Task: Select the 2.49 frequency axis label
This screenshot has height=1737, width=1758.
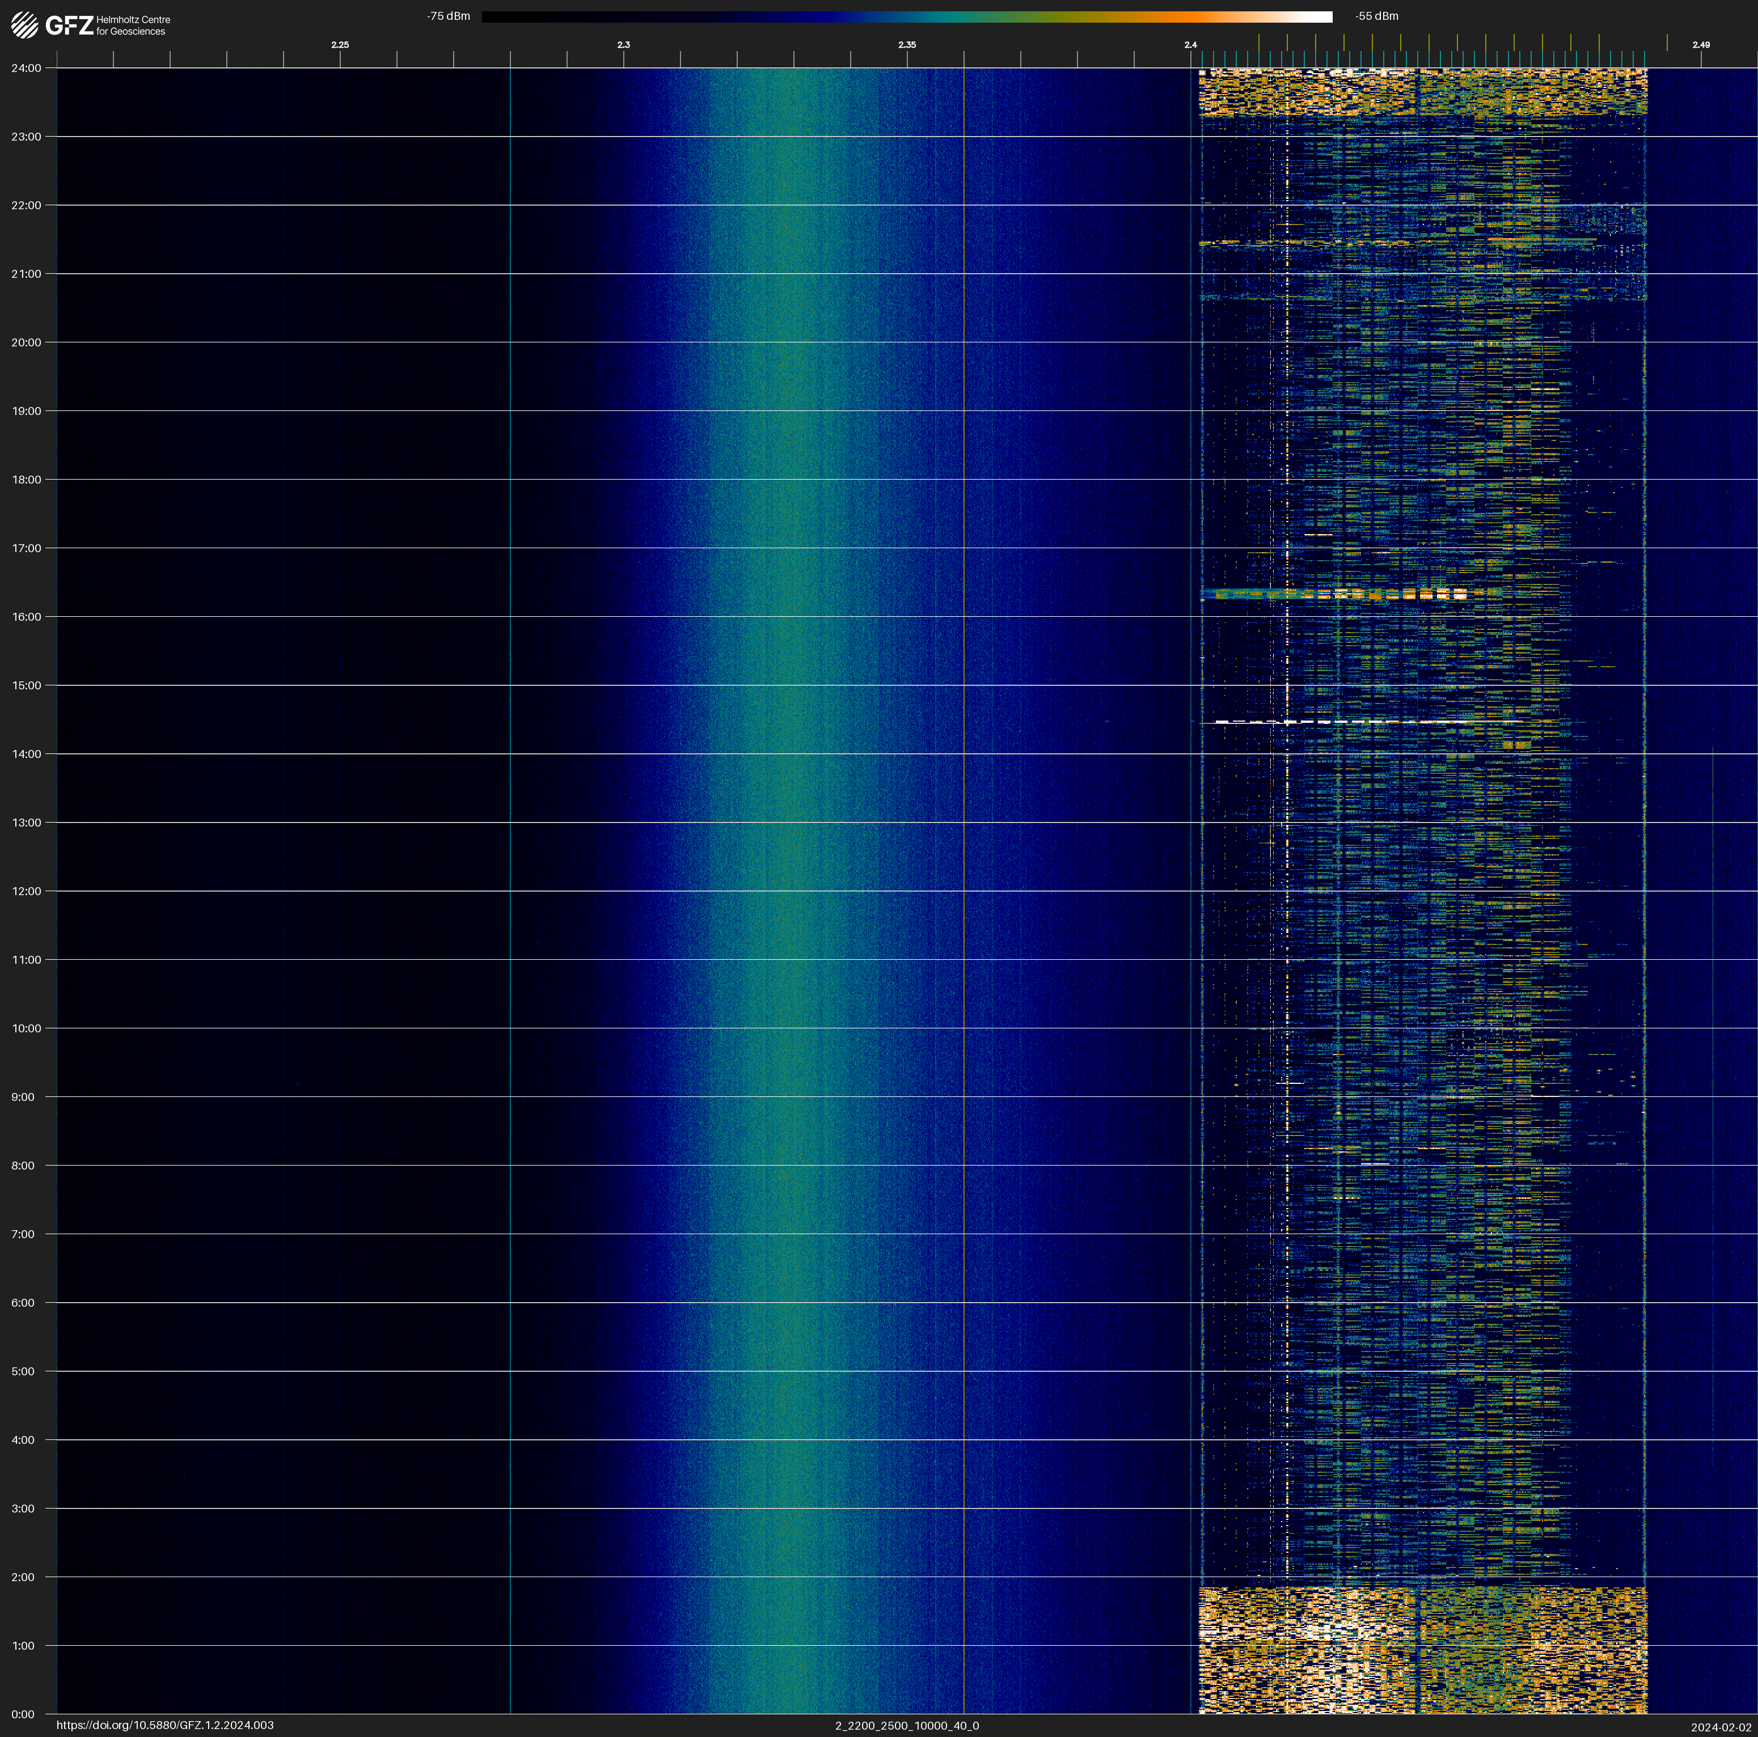Action: pos(1700,45)
